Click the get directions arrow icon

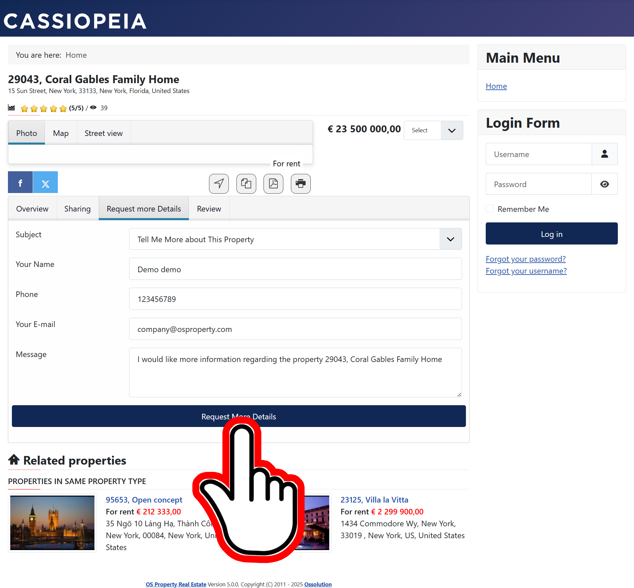[219, 183]
